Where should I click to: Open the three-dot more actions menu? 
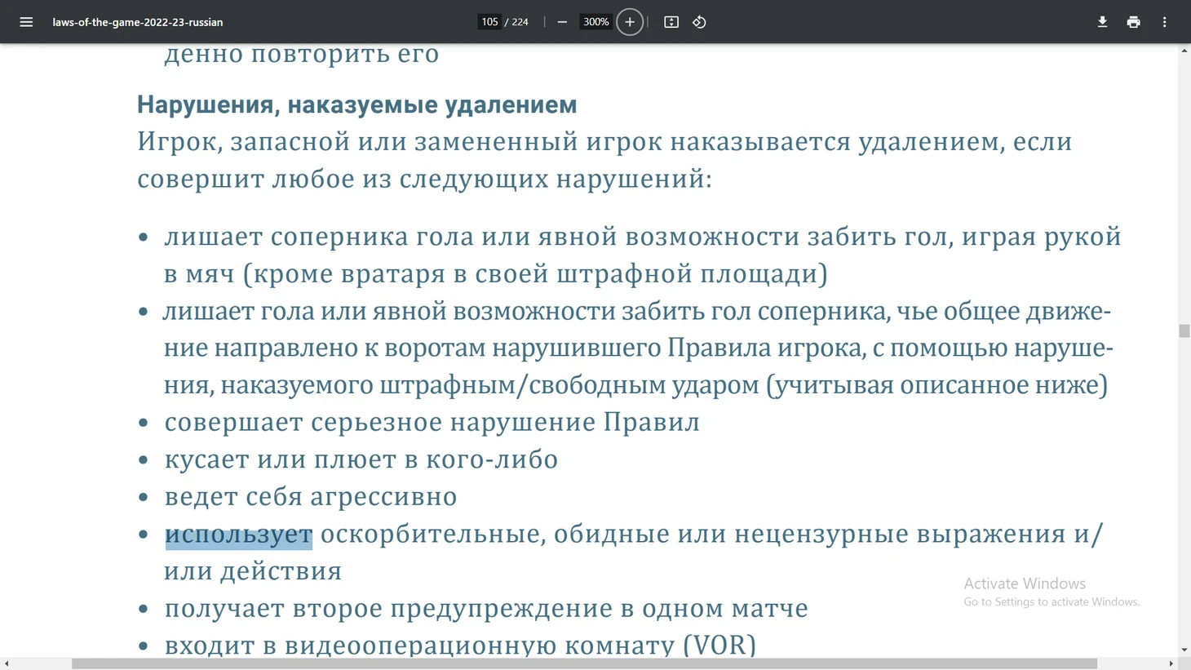pos(1164,22)
